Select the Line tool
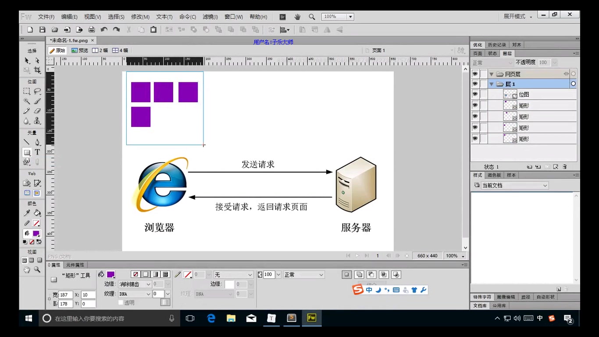Screen dimensions: 599x337 point(27,142)
